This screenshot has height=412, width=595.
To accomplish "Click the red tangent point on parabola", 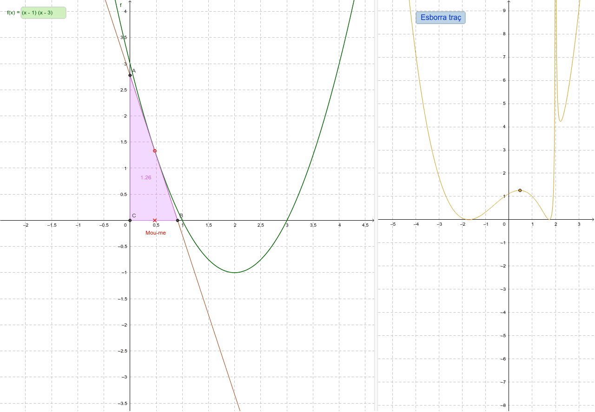I will pos(155,151).
